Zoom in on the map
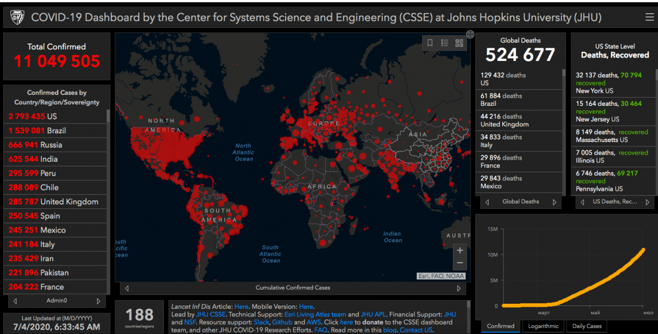The width and height of the screenshot is (658, 334). click(460, 250)
